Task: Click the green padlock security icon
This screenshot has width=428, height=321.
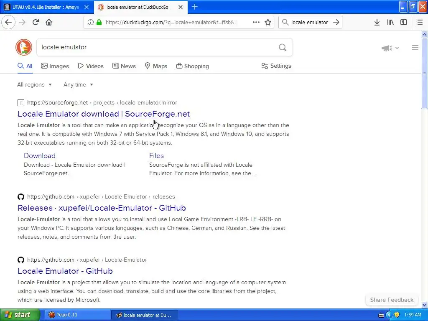Action: [99, 23]
